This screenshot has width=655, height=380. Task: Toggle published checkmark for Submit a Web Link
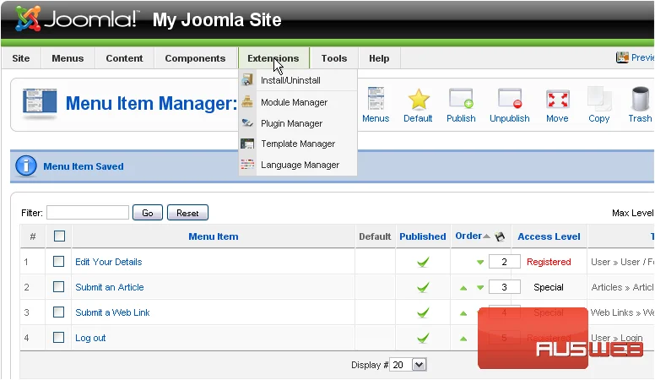pos(423,312)
